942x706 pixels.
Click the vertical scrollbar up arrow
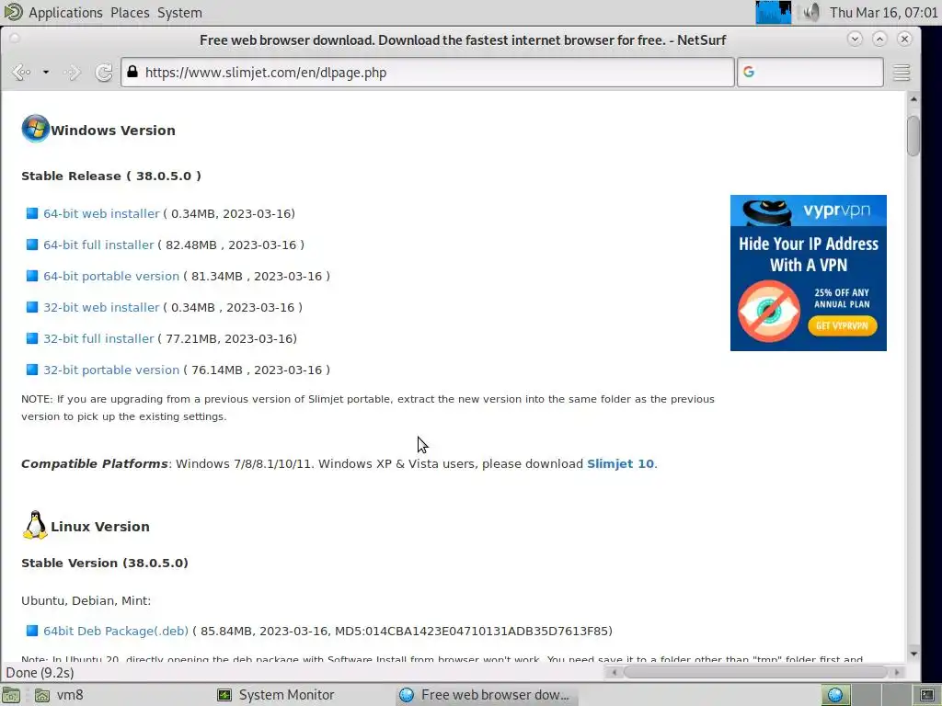(913, 99)
